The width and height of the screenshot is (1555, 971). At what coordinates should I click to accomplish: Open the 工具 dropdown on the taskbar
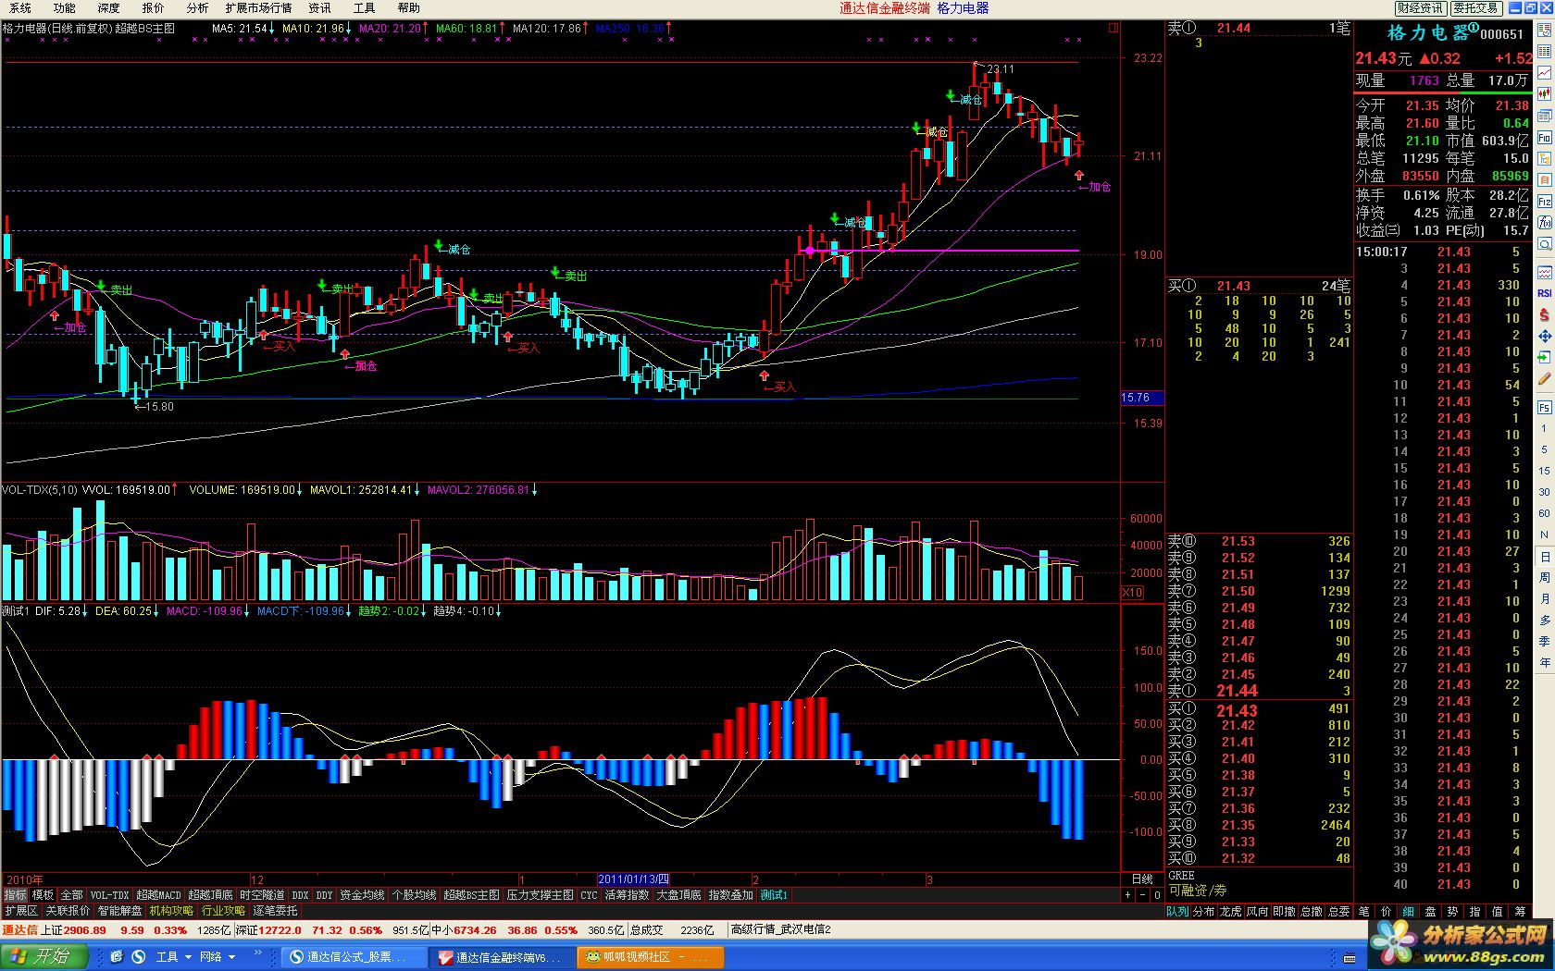(172, 956)
